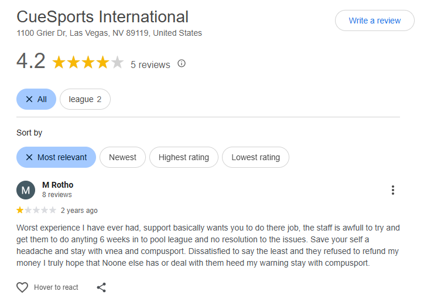This screenshot has width=434, height=298.
Task: Sort reviews by Lowest rating
Action: [255, 157]
